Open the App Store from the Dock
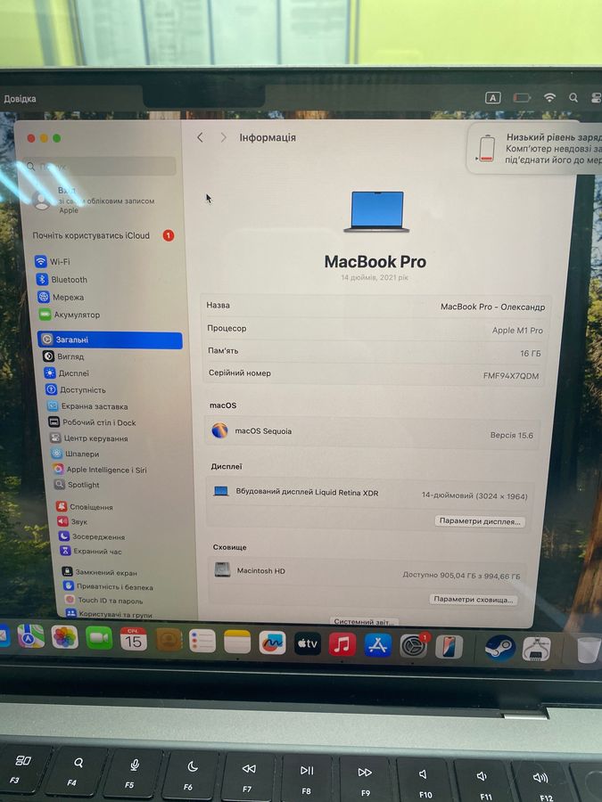 377,644
